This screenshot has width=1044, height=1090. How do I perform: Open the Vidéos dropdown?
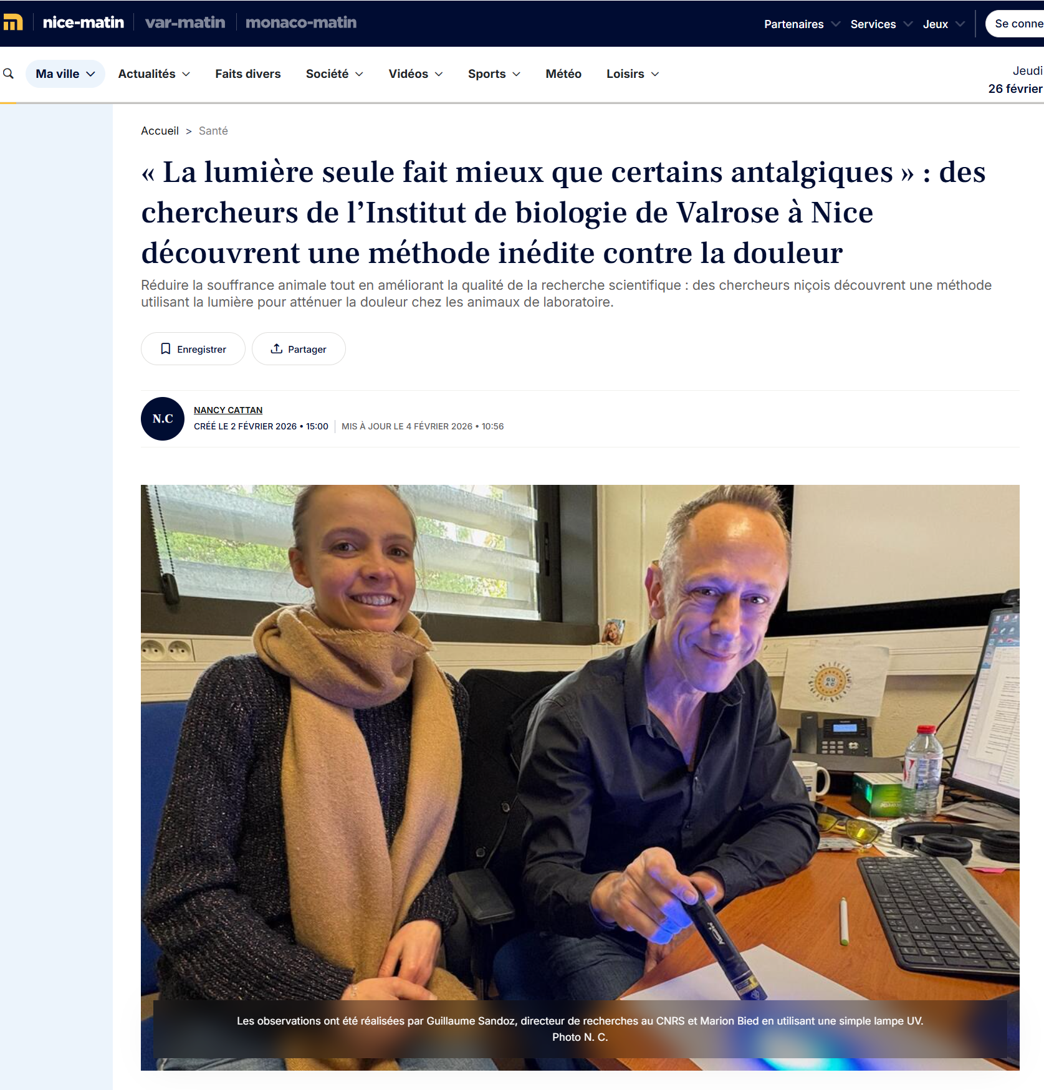coord(416,74)
